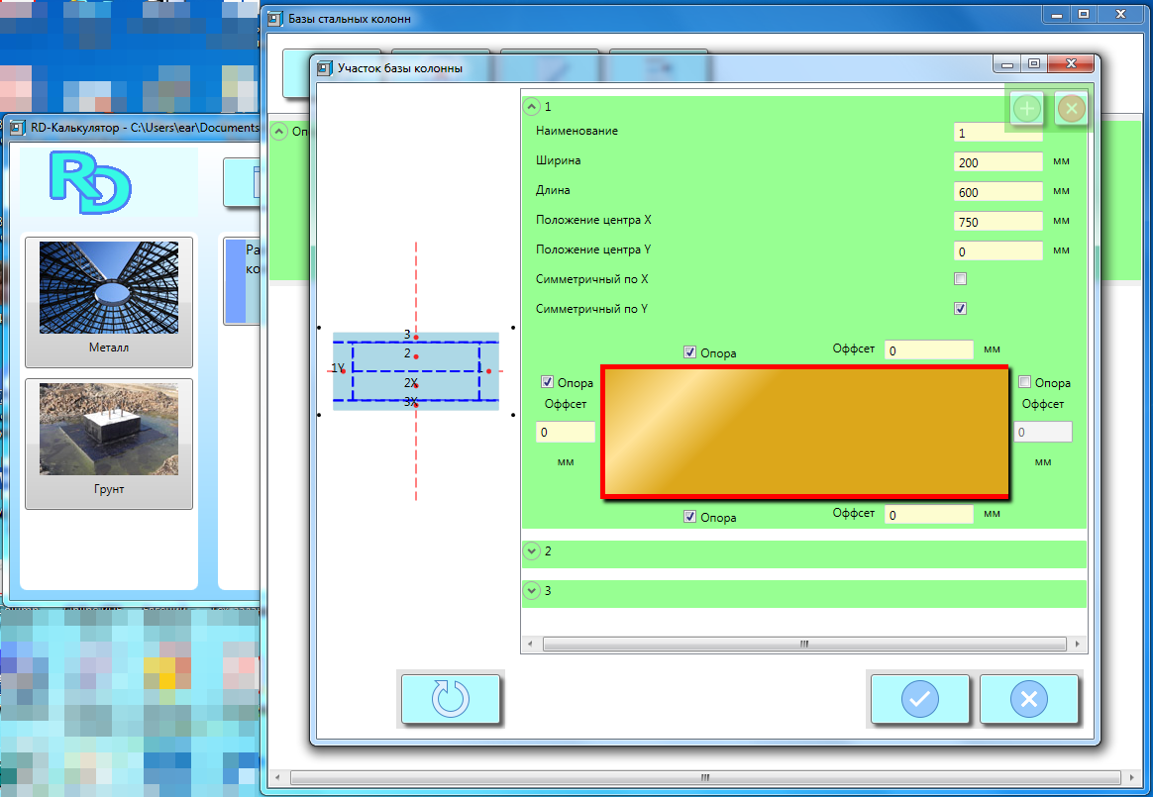The image size is (1153, 797).
Task: Click the golden plate preview rectangle
Action: click(805, 432)
